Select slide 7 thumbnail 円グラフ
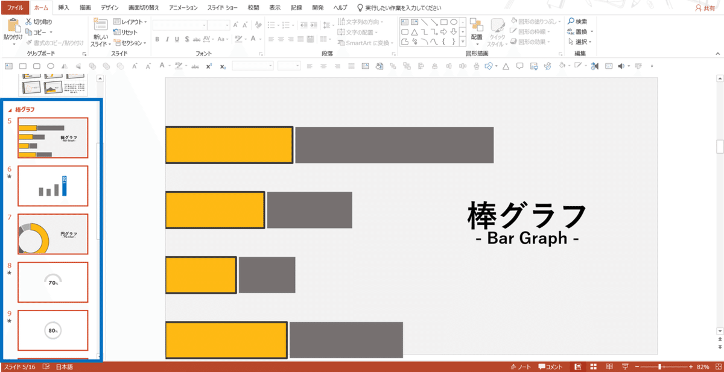This screenshot has height=372, width=724. pos(53,234)
